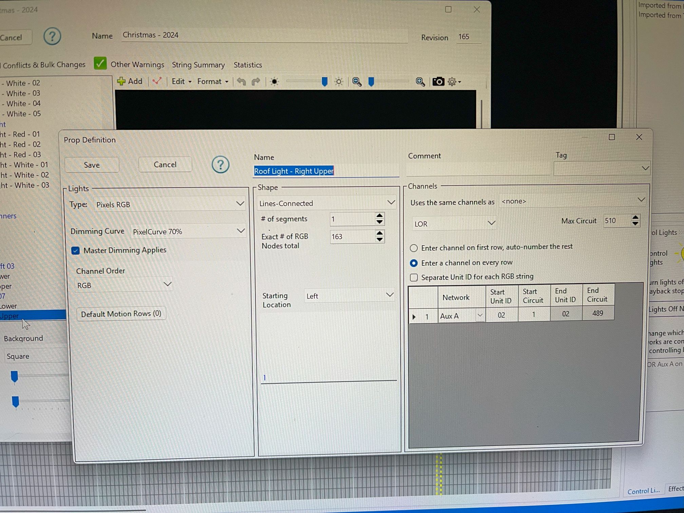The width and height of the screenshot is (684, 513).
Task: Click the camera snapshot icon
Action: pyautogui.click(x=438, y=81)
